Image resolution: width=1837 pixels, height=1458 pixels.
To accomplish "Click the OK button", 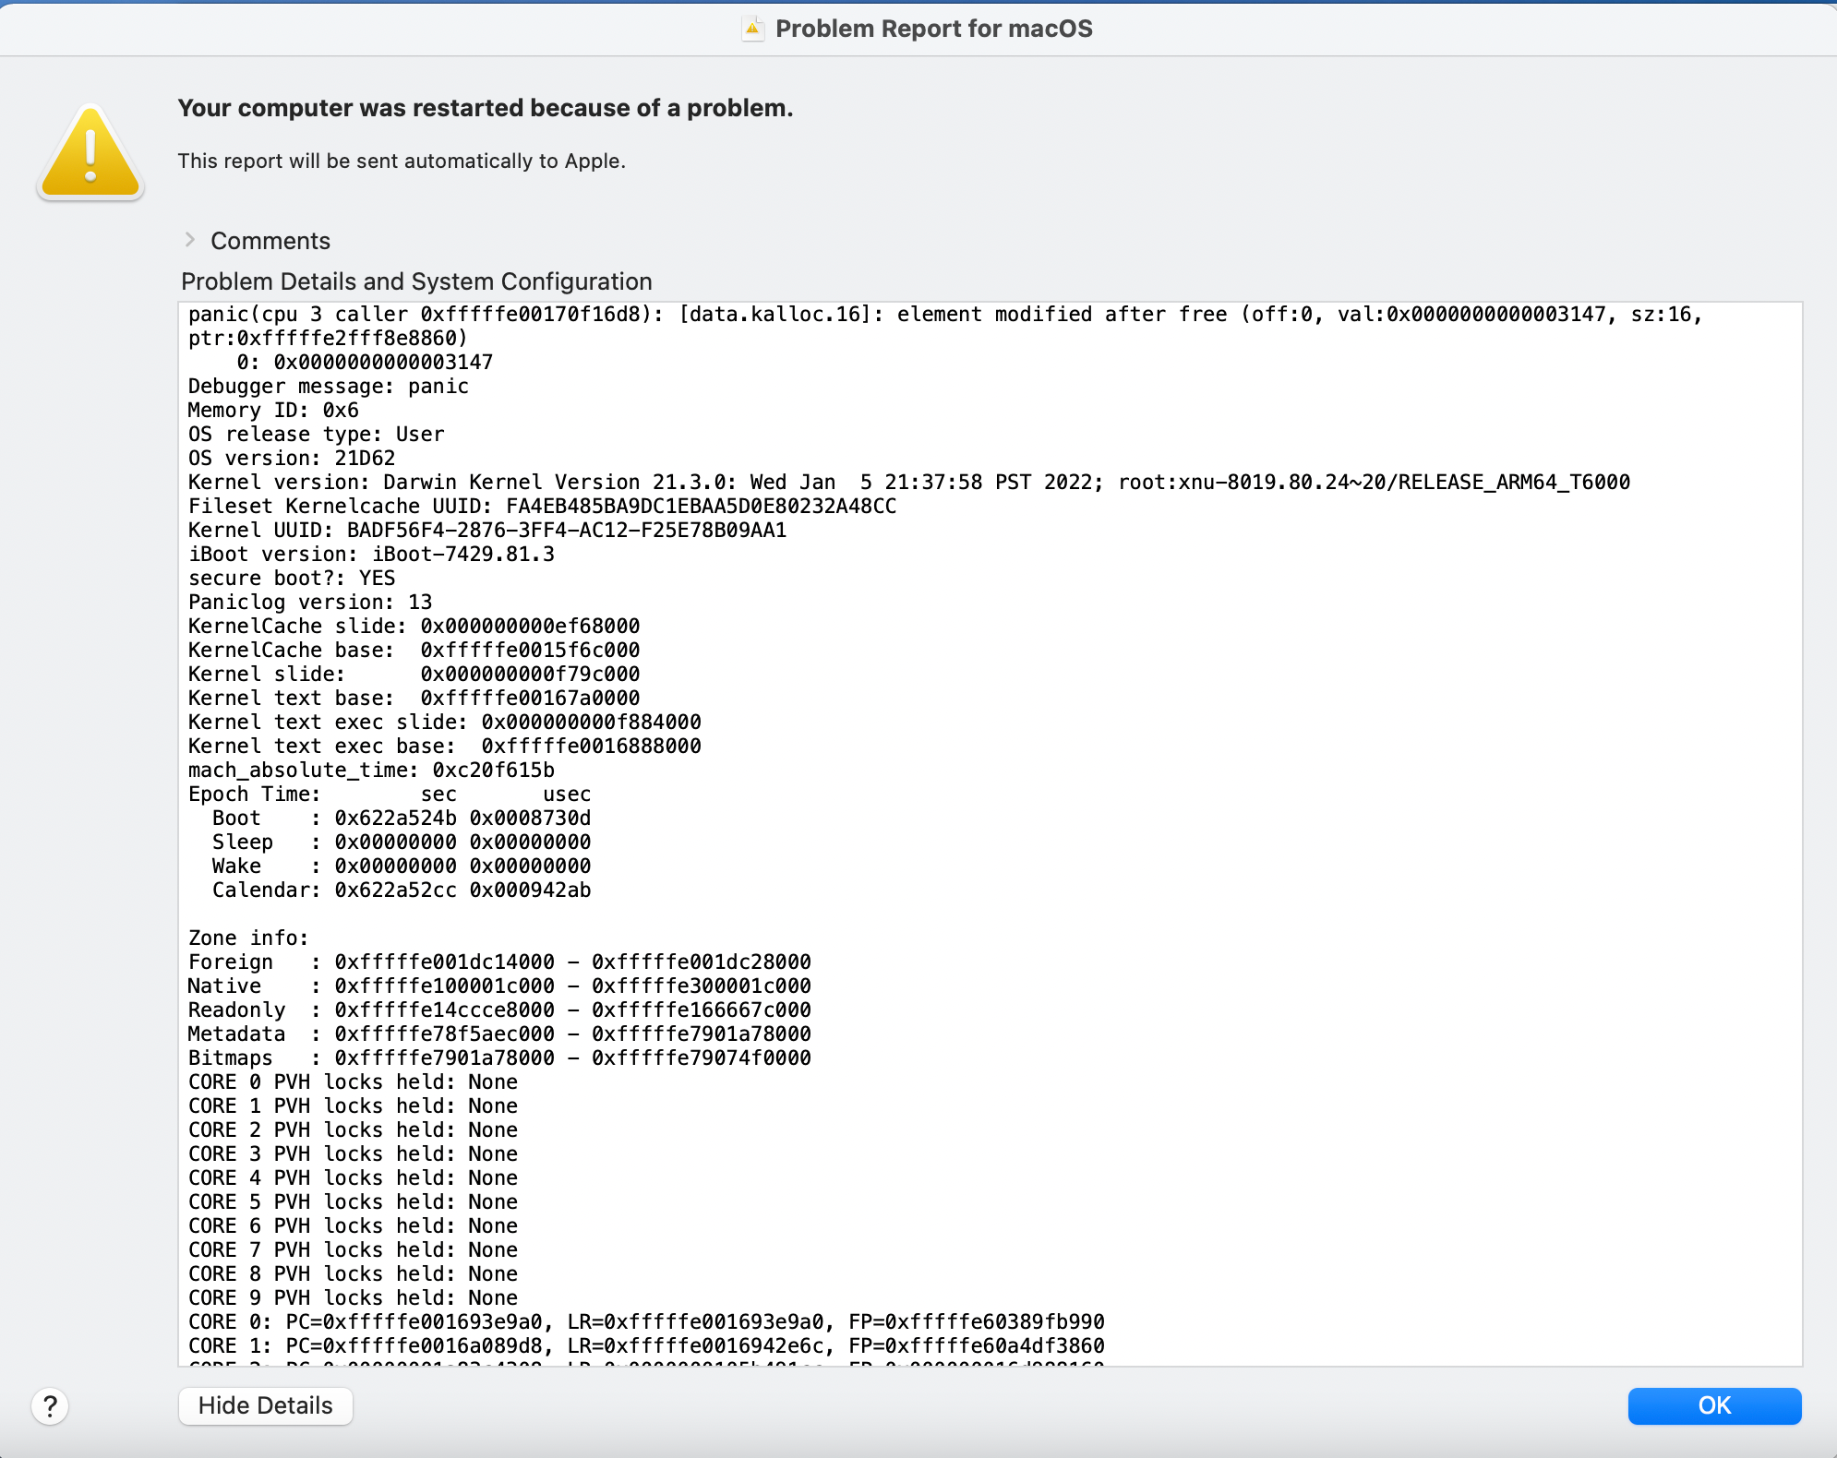I will pyautogui.click(x=1714, y=1405).
